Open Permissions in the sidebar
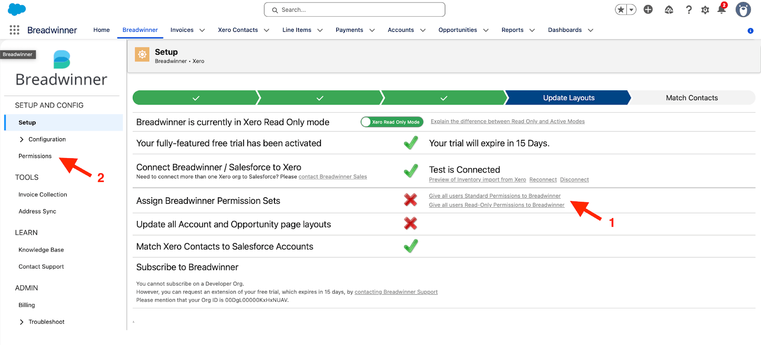761x345 pixels. tap(35, 156)
